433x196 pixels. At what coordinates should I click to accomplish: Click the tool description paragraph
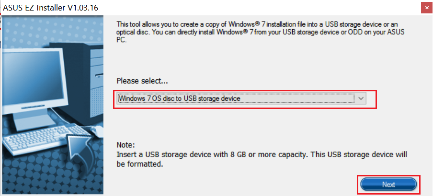coord(261,32)
